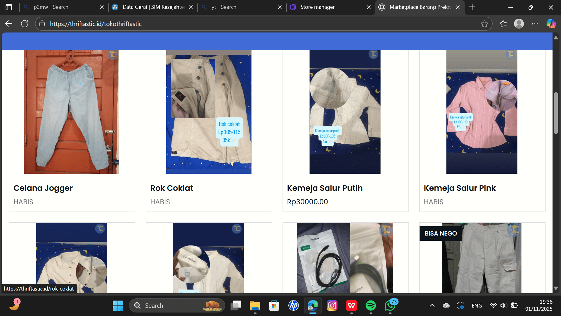Open the Kemeja Salur Putih title link
Screen dimensions: 561x316
point(325,188)
